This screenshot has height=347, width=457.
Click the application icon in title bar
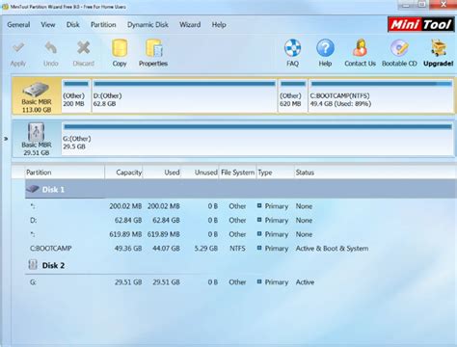(x=5, y=7)
